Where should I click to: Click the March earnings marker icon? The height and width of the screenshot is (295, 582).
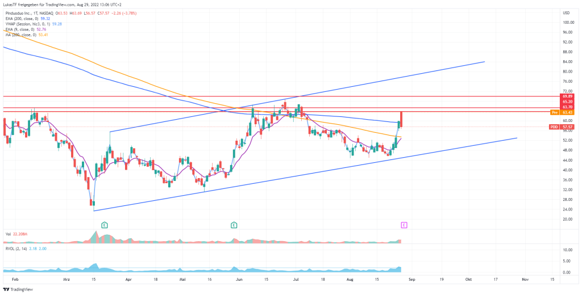[105, 225]
